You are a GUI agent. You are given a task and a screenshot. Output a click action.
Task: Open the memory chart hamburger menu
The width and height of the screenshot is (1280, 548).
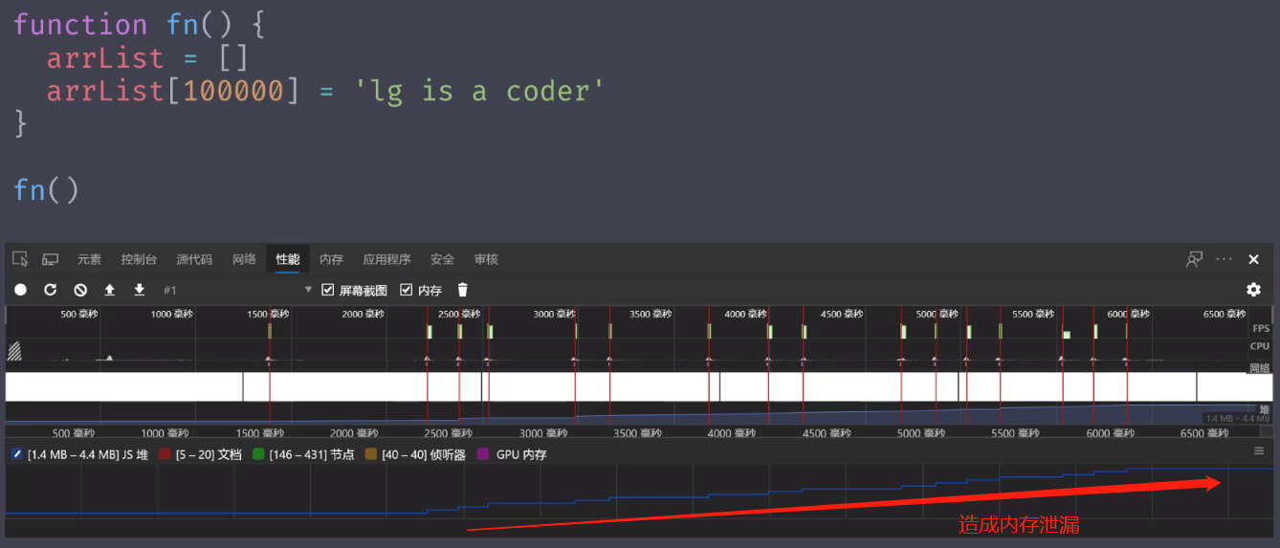[1259, 450]
